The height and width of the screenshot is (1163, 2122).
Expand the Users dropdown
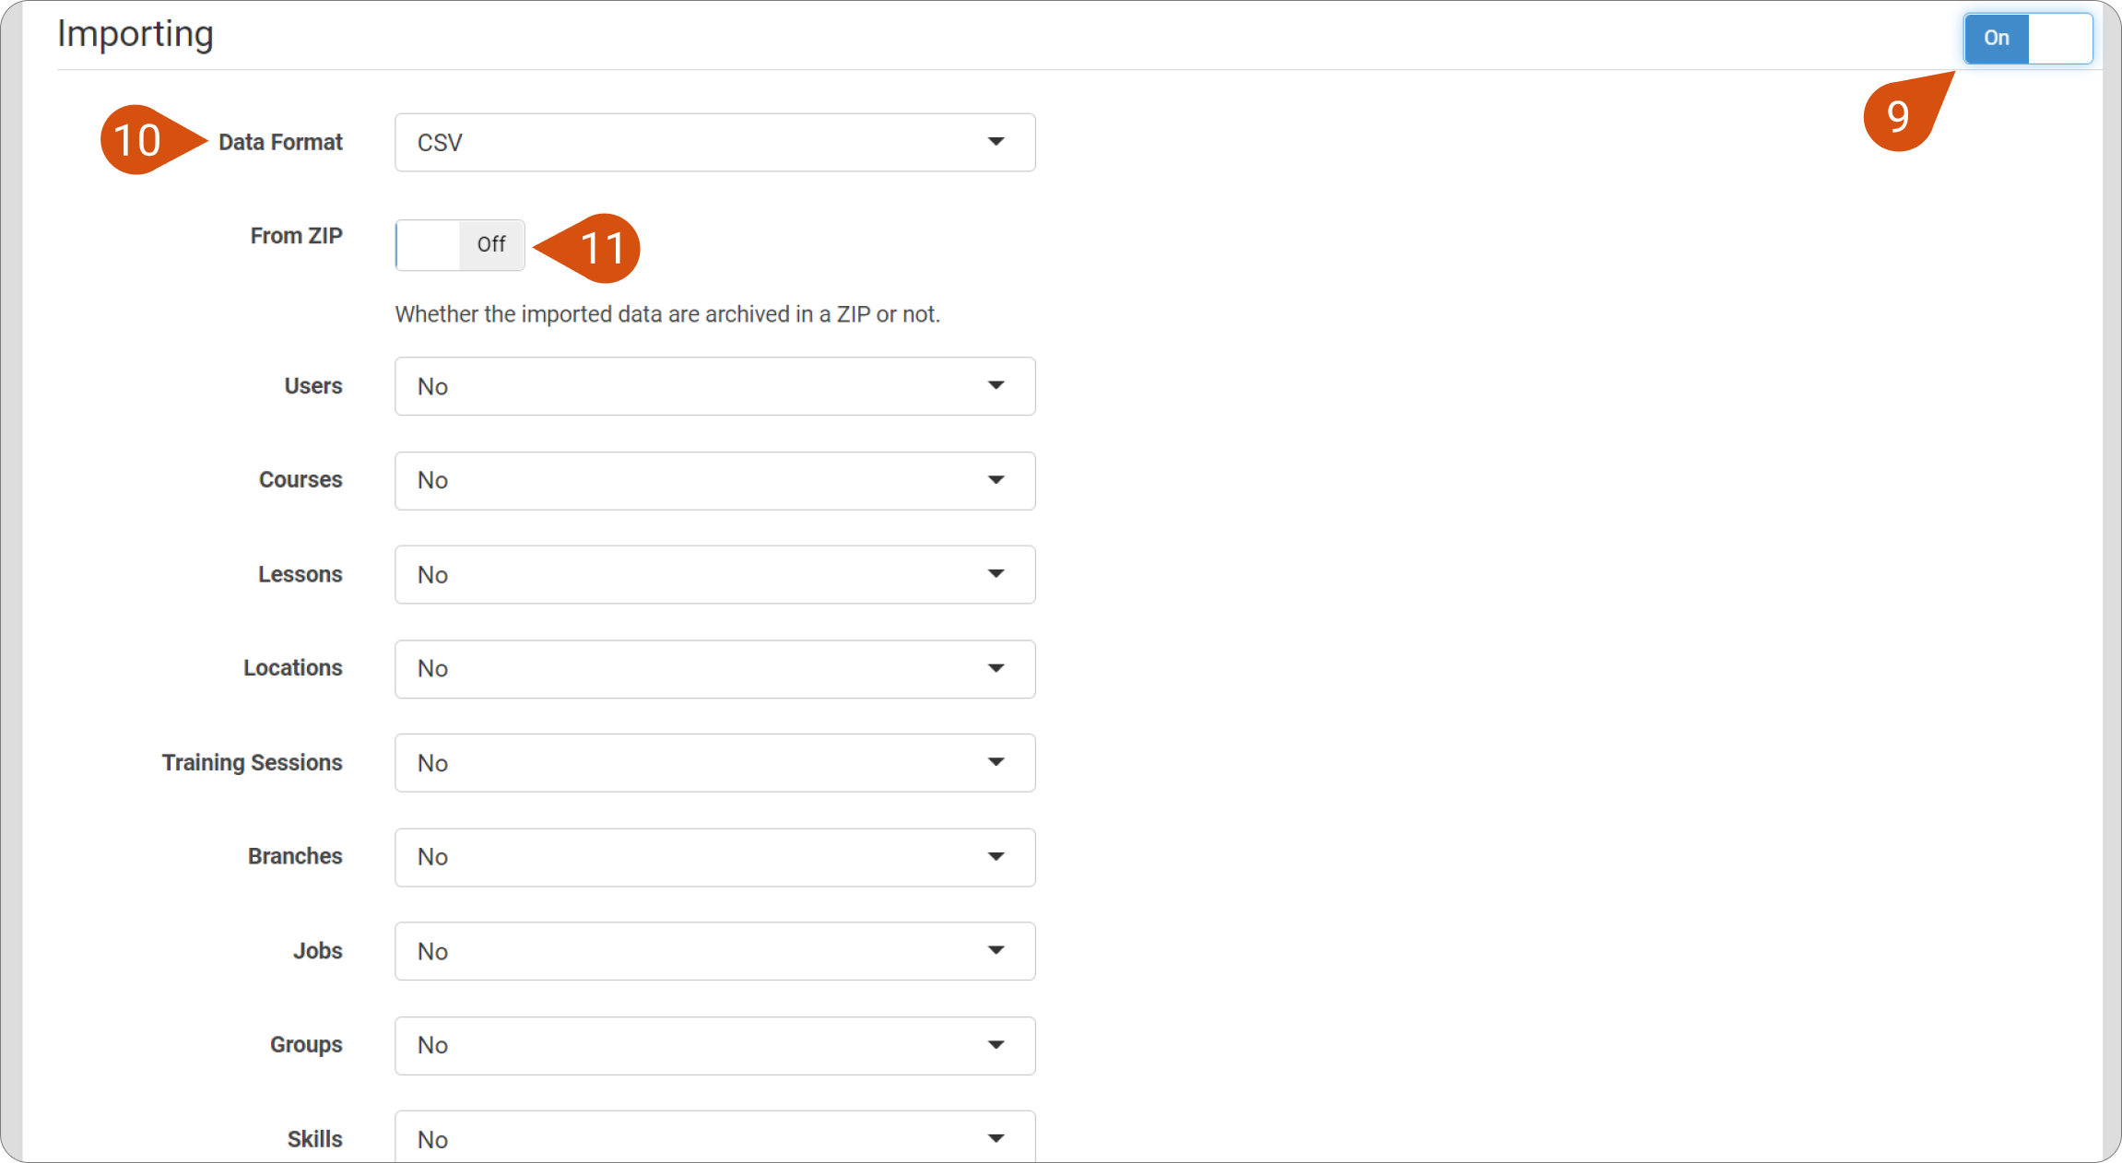[x=714, y=386]
